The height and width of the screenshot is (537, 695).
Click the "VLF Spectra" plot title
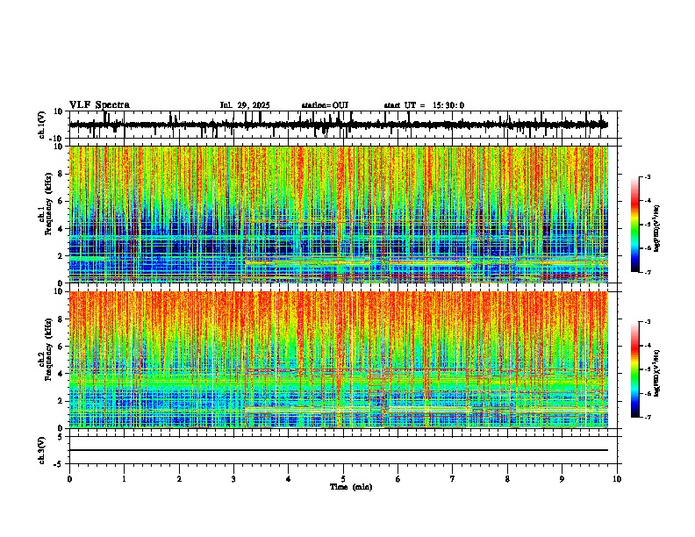(x=99, y=105)
